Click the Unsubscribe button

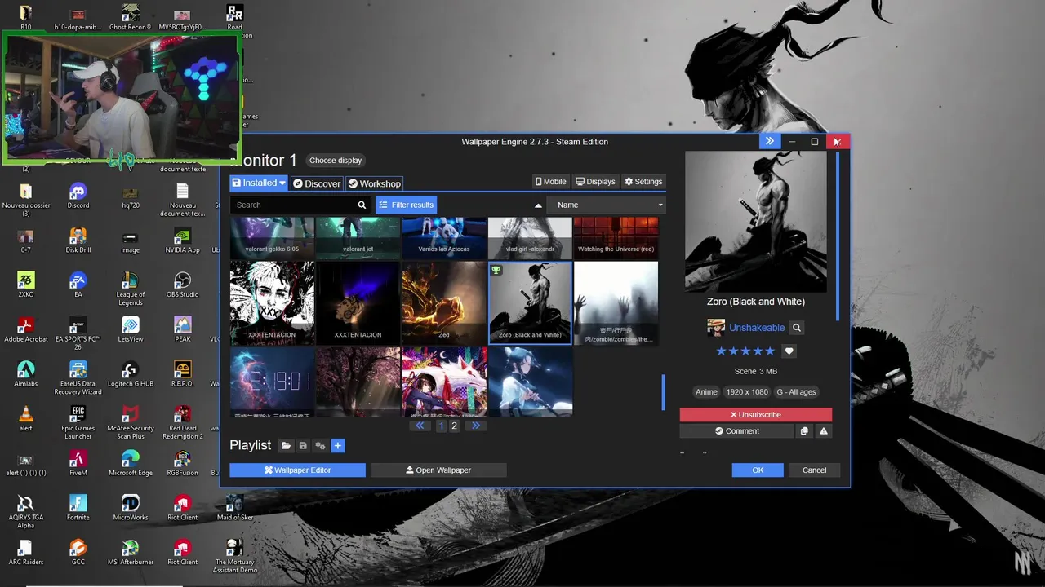[x=756, y=415]
